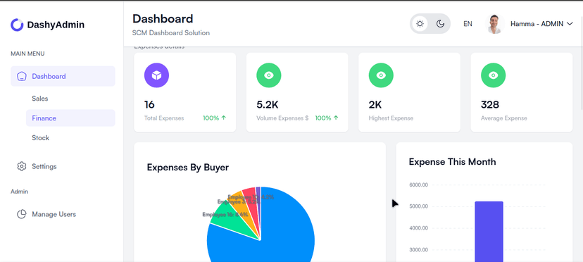Click the up arrow beside Volume Expenses 100%
The image size is (583, 262).
coord(336,118)
